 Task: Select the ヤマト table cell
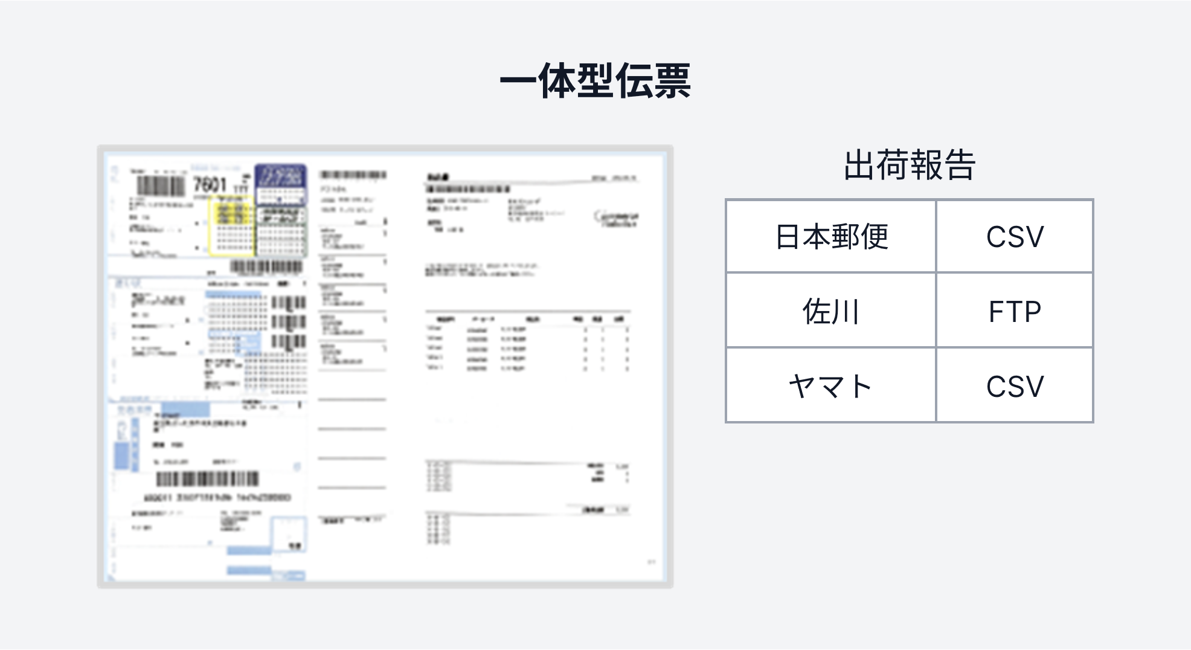point(831,386)
